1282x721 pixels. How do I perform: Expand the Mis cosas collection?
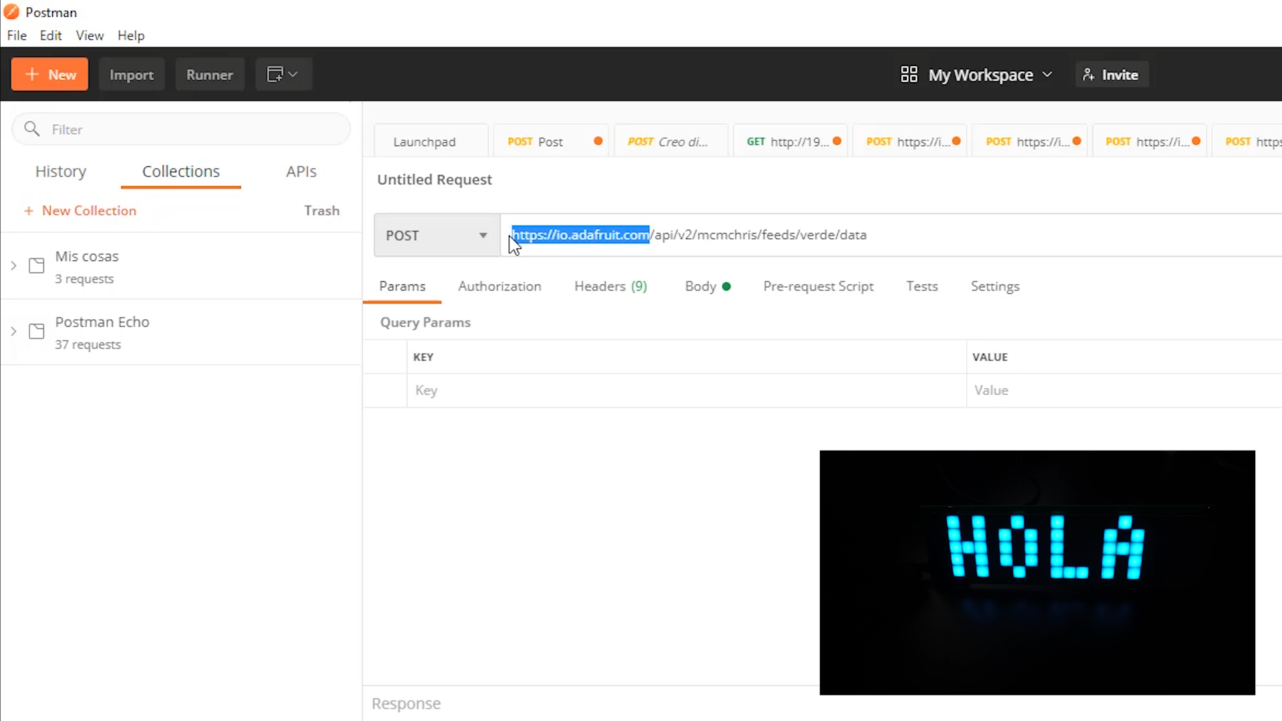[13, 266]
